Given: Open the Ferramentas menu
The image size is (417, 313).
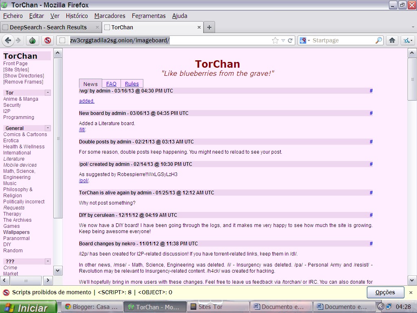Looking at the screenshot, I should coord(149,16).
